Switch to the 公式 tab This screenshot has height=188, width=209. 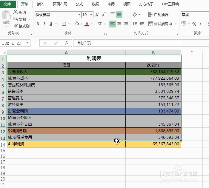pyautogui.click(x=79, y=4)
